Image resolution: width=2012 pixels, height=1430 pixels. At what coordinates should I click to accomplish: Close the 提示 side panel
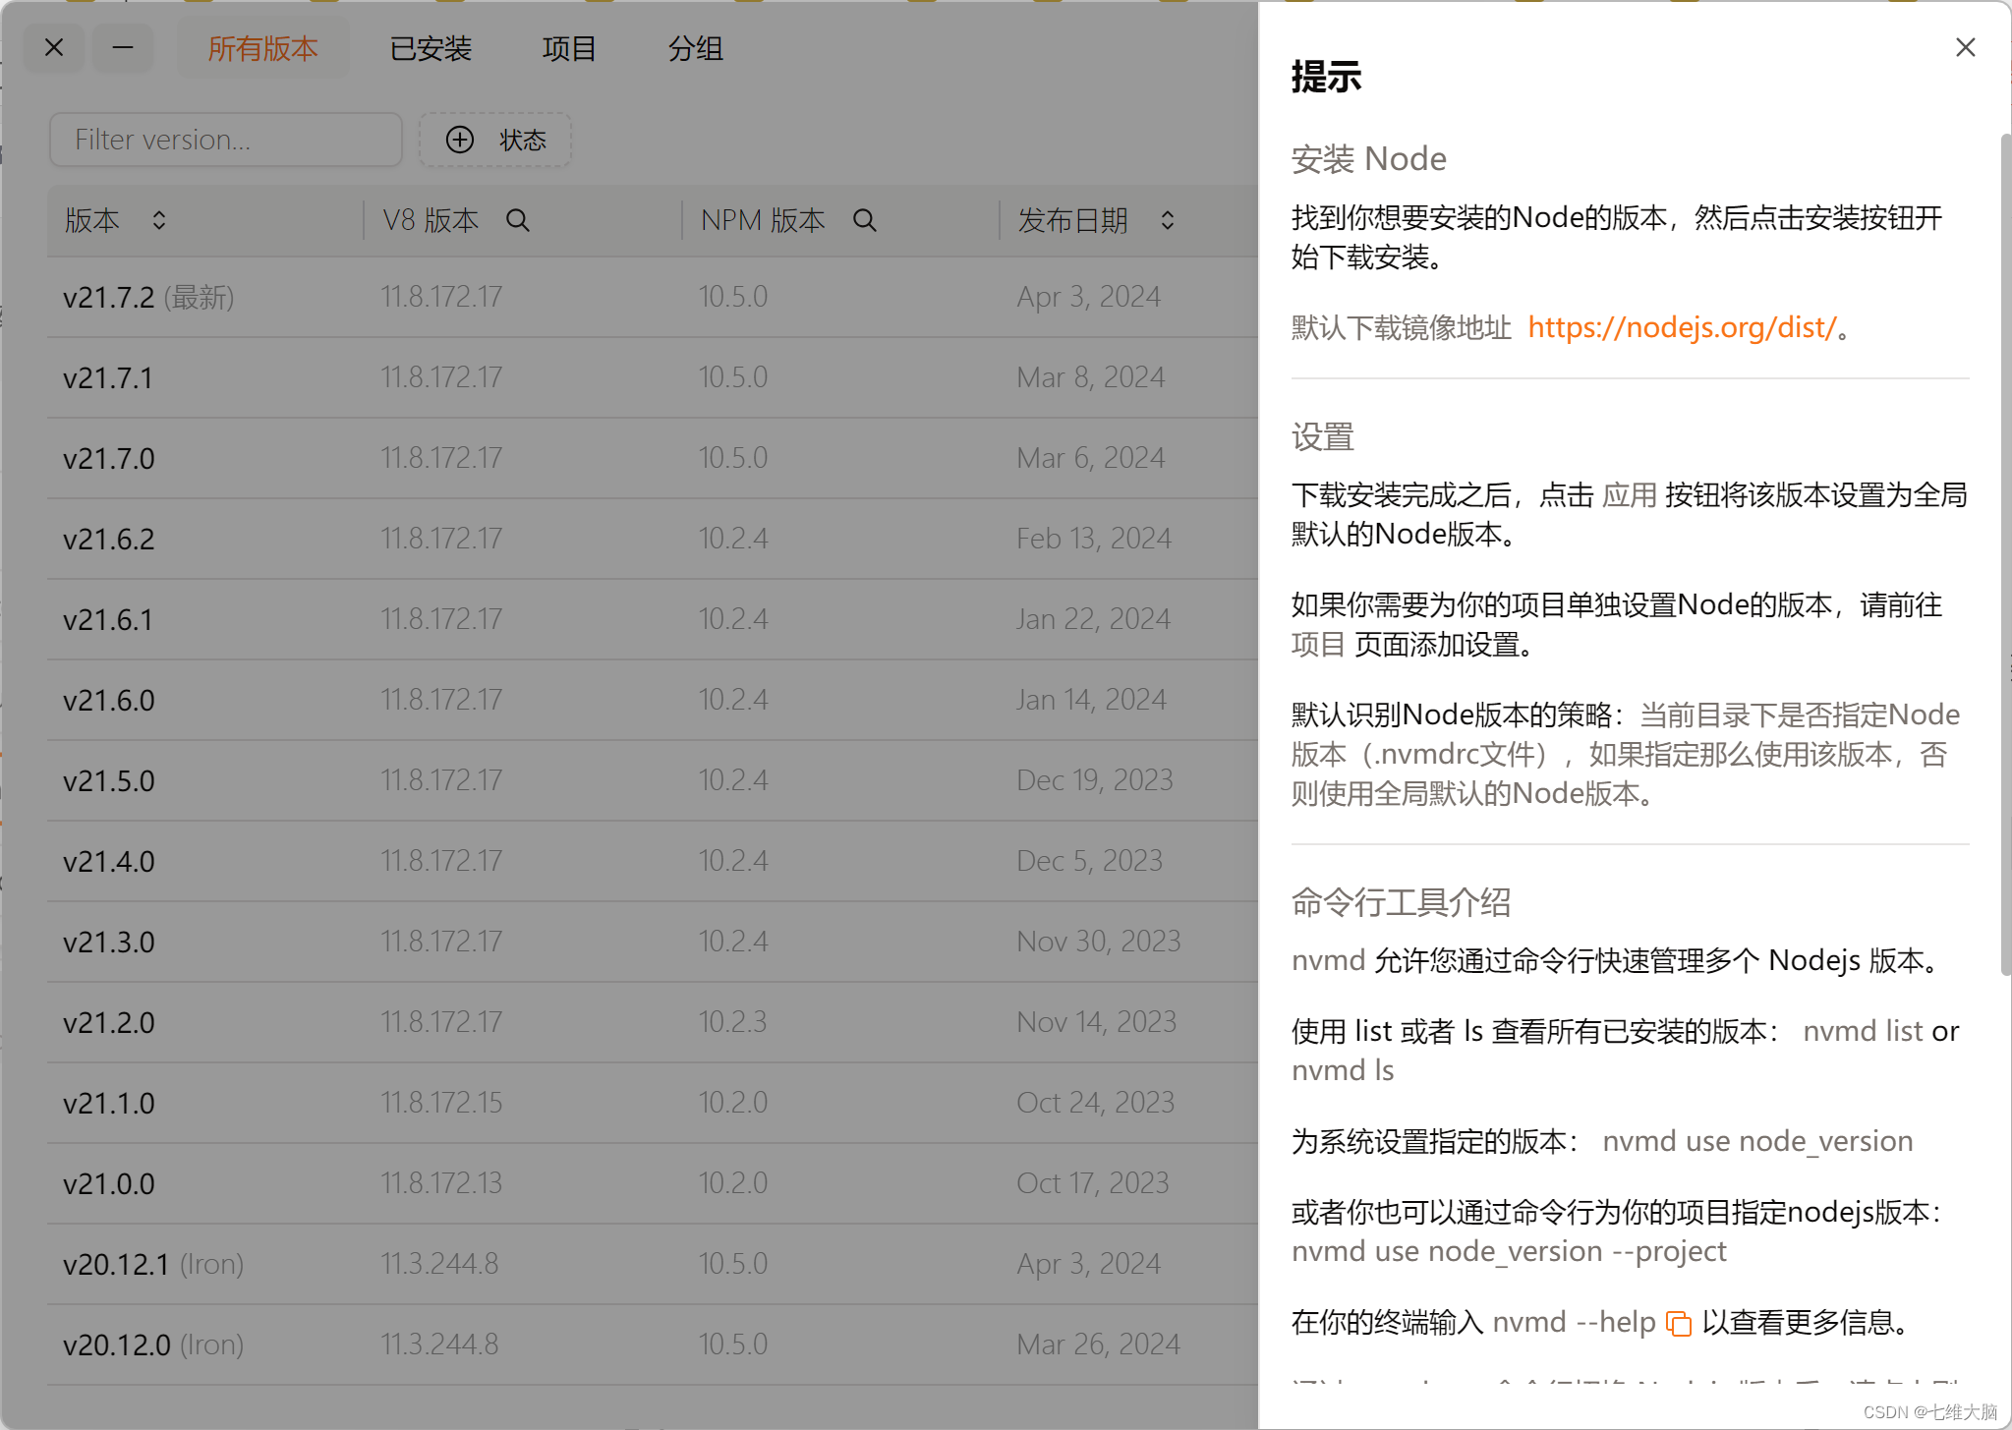tap(1965, 47)
